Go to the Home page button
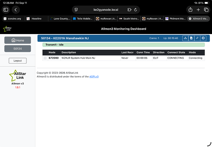Image resolution: width=212 pixels, height=147 pixels. 18,40
